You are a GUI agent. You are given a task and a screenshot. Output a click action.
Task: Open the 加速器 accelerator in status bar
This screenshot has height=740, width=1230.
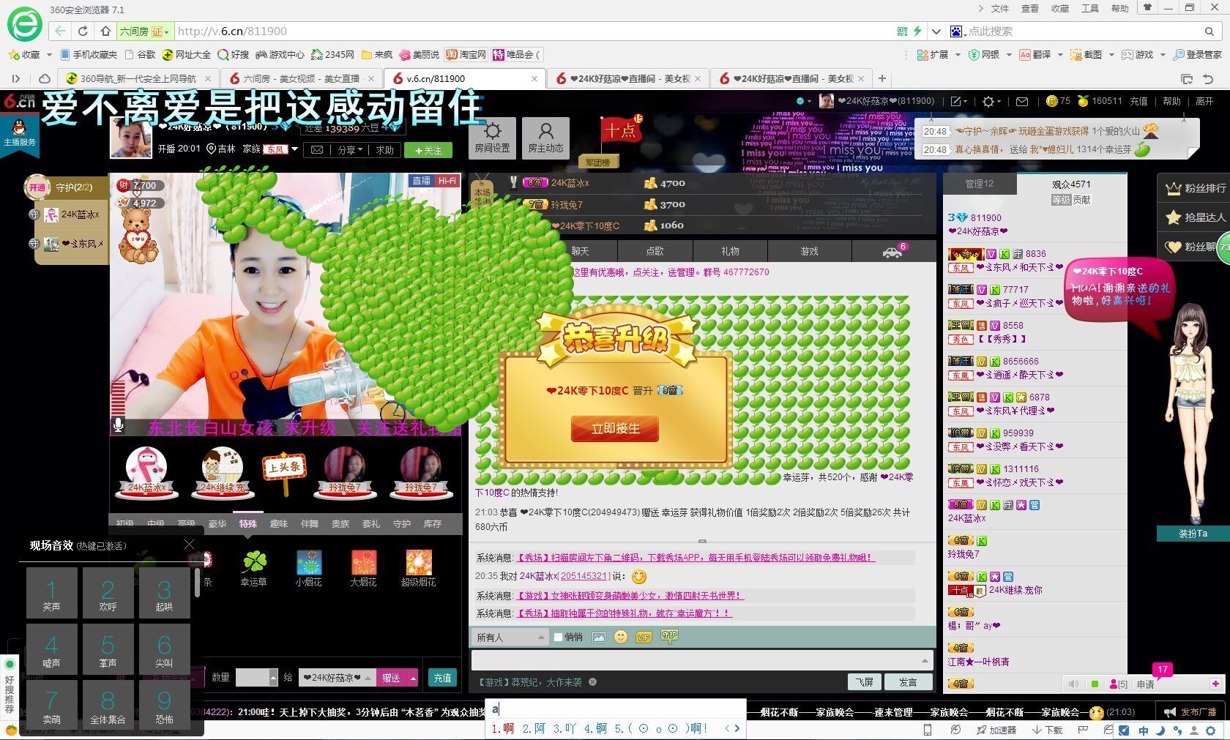click(x=996, y=730)
